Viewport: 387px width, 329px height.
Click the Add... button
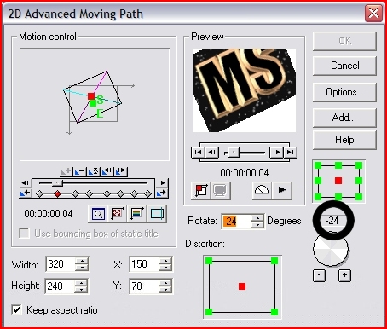point(344,118)
